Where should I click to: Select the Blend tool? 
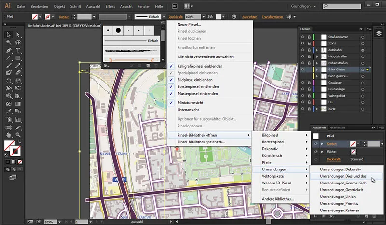(x=18, y=112)
